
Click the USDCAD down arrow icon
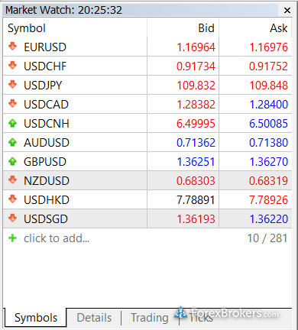click(12, 104)
